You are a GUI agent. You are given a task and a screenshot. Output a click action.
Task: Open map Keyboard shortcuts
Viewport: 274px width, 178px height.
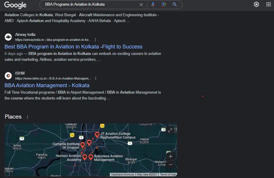[123, 175]
